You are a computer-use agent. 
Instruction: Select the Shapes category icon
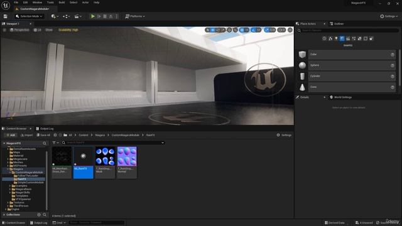coord(342,38)
